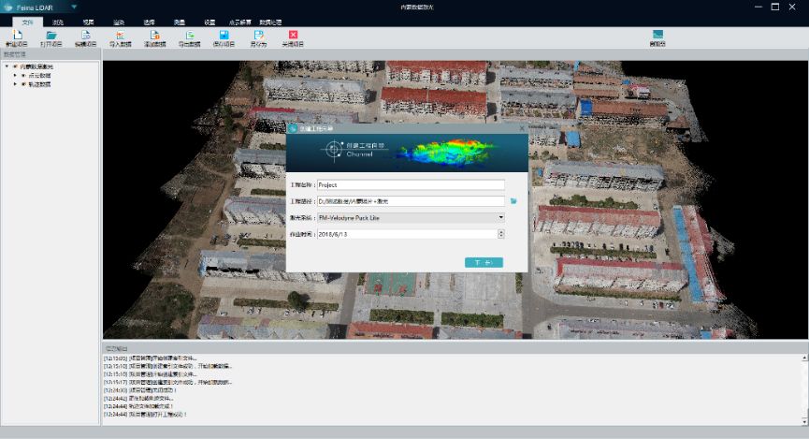Screen dimensions: 809x439
Task: Expand the trajectory data (轨迹数据) tree node
Action: coord(15,84)
